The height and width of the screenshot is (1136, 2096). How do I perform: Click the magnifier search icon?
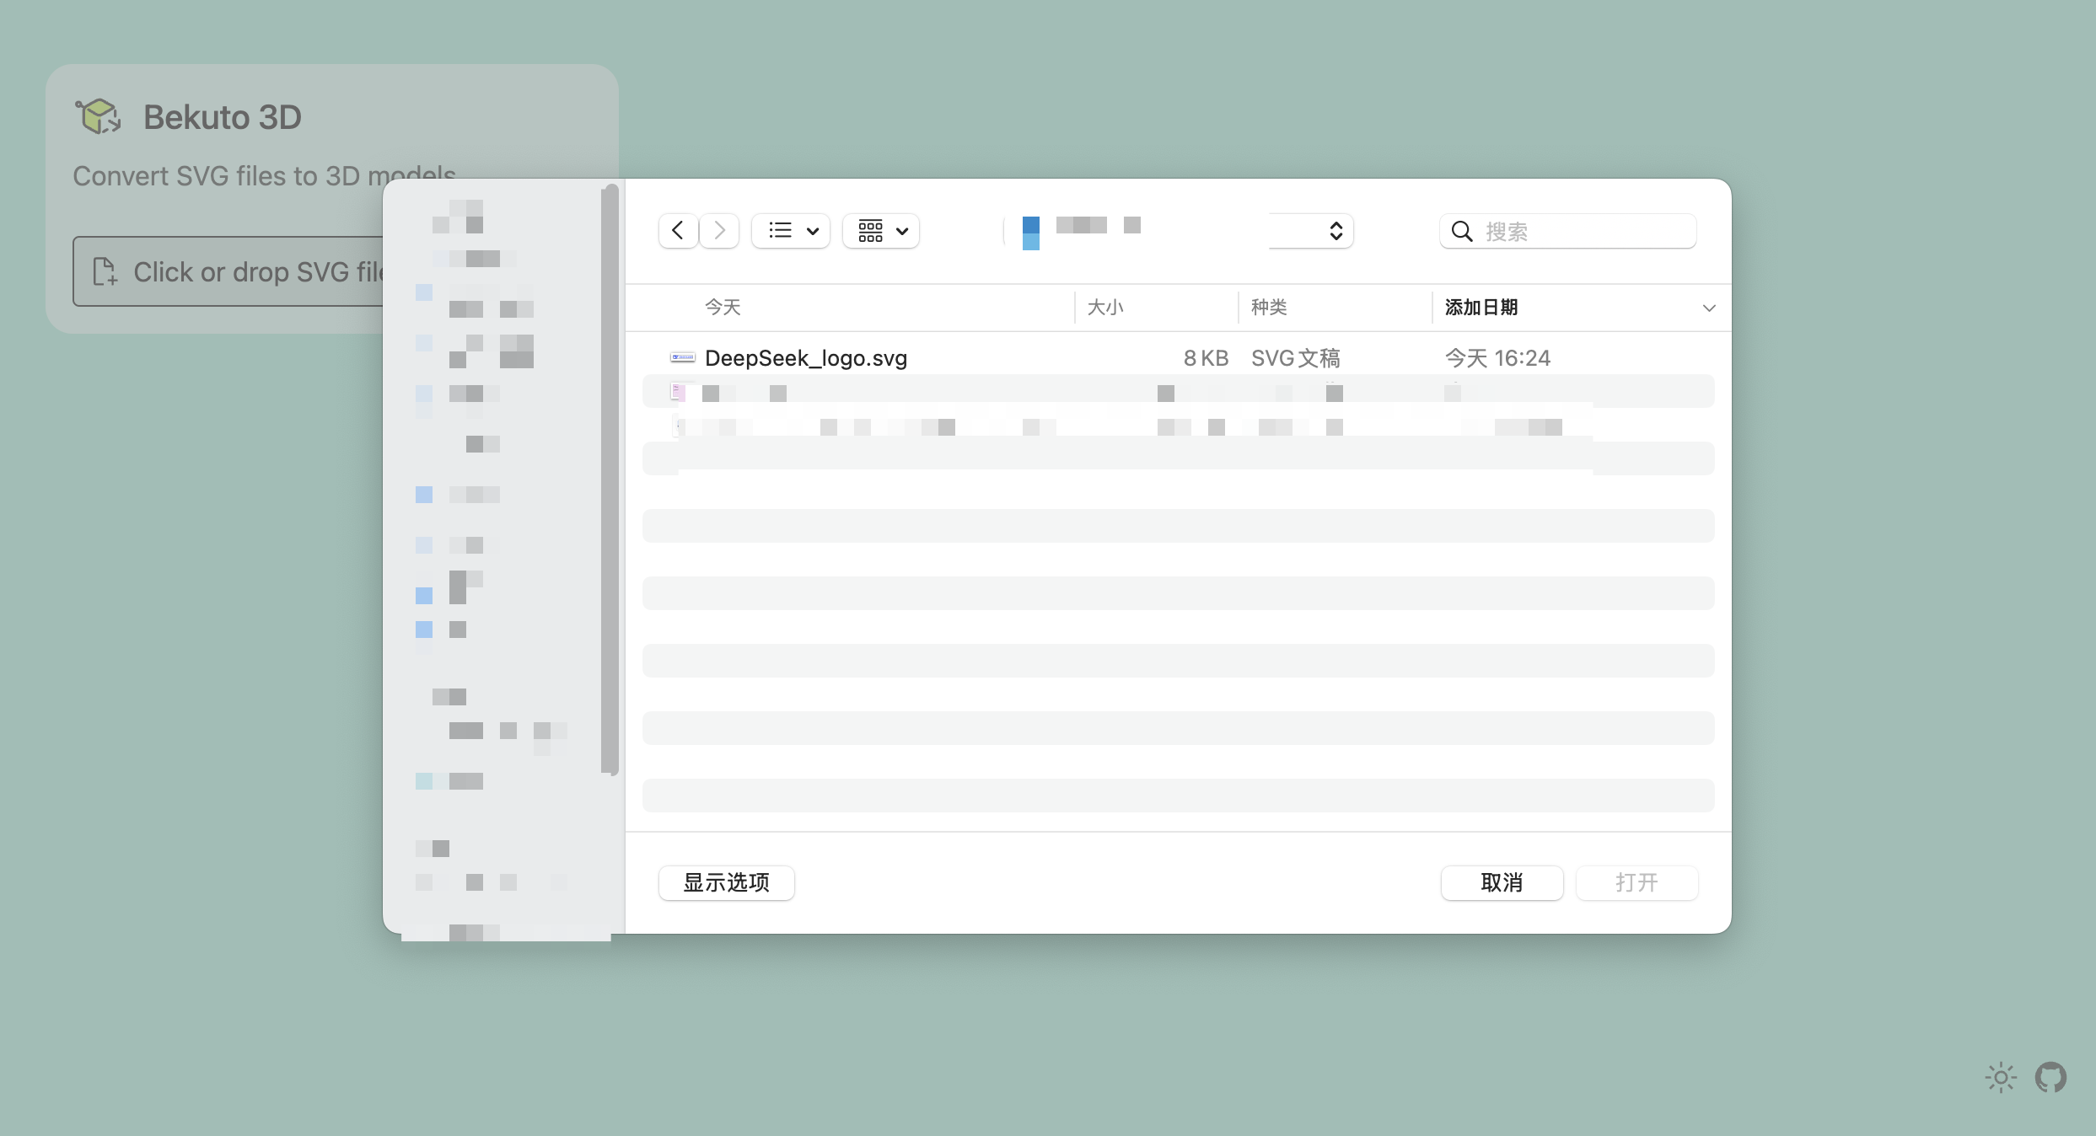[x=1462, y=232]
